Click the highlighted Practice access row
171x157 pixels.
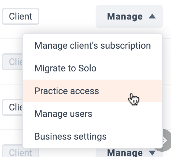coord(93,91)
